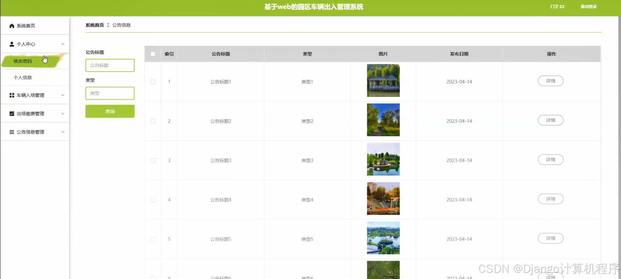
Task: Click the 类型 column header
Action: [307, 54]
